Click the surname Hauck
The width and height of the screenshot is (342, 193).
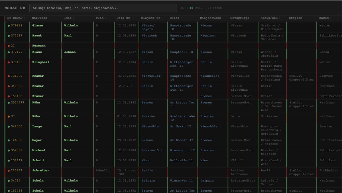point(37,36)
